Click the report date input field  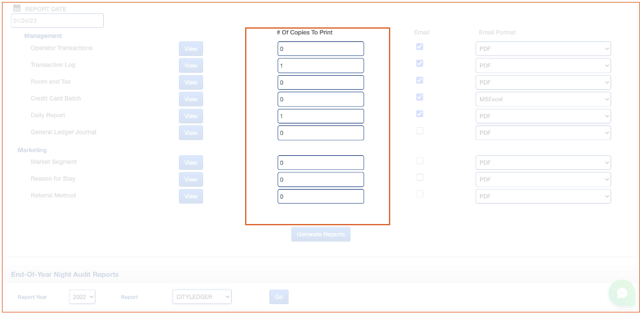[57, 21]
